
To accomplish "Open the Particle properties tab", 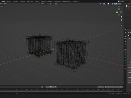I will (x=125, y=55).
